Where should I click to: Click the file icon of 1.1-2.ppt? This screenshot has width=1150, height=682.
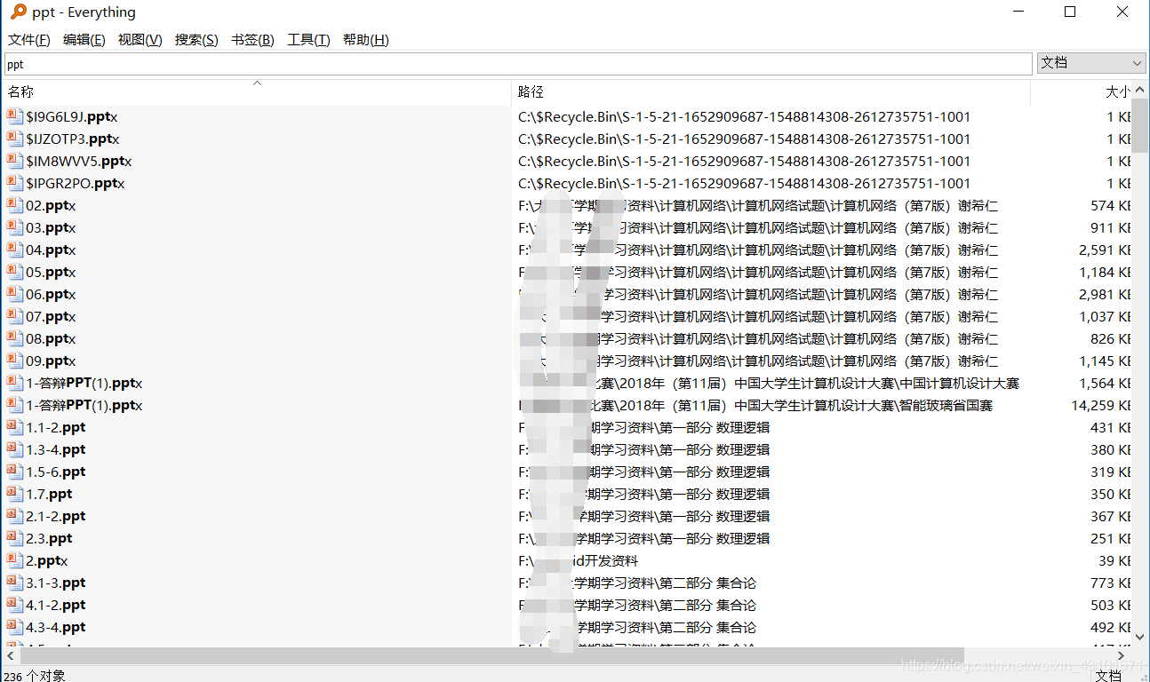pos(14,427)
